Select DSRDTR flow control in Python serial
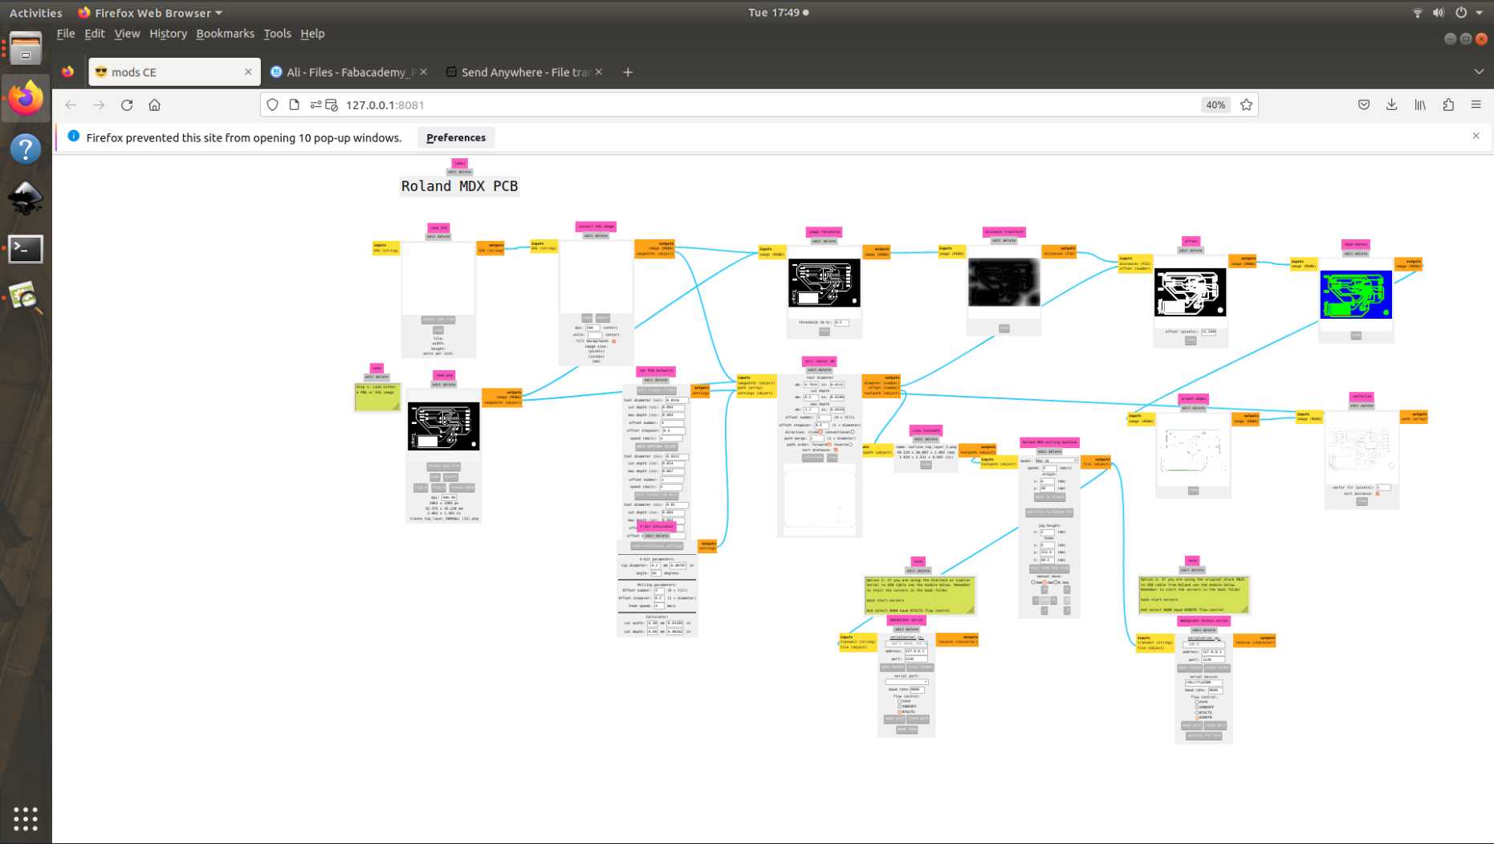The height and width of the screenshot is (844, 1494). [1197, 718]
